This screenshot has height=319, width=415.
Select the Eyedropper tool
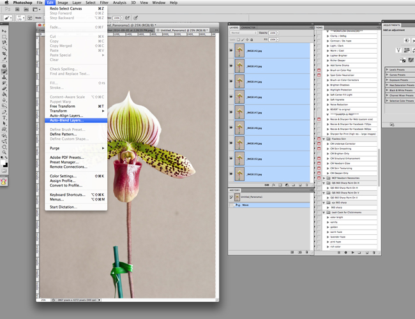pos(4,59)
